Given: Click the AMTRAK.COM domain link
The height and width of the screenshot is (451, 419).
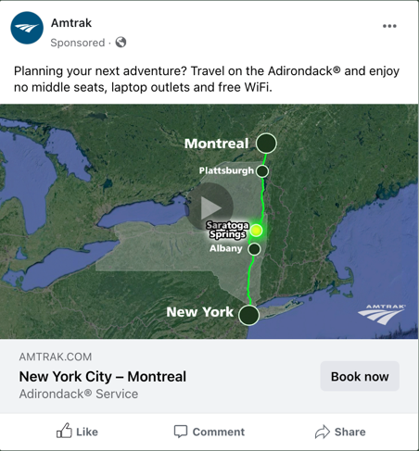Looking at the screenshot, I should click(56, 357).
